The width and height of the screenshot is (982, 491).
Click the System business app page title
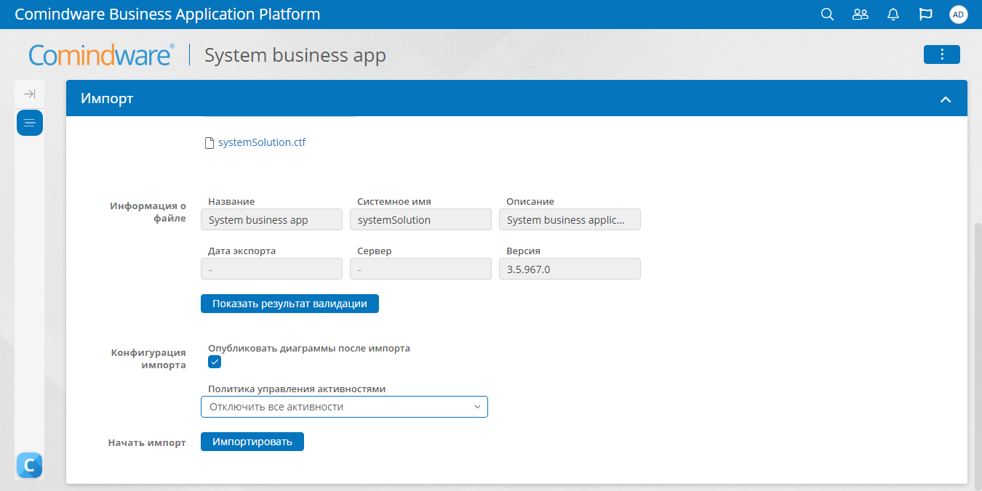point(295,55)
